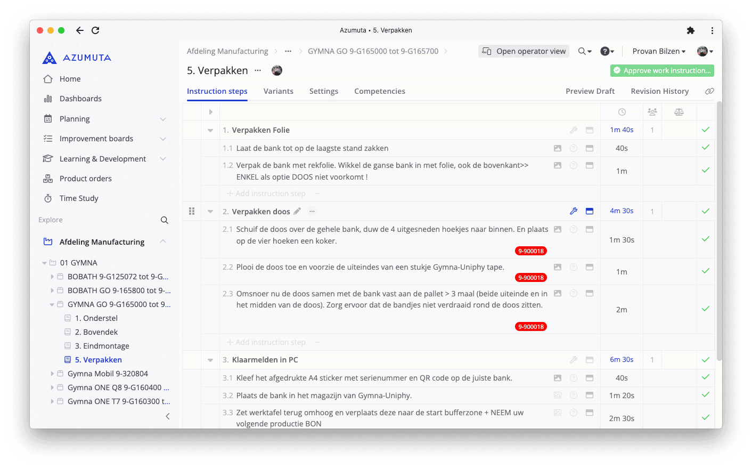Screen dimensions: 752x468
Task: Click the 9-900018 red tag on step 2.2
Action: point(530,277)
